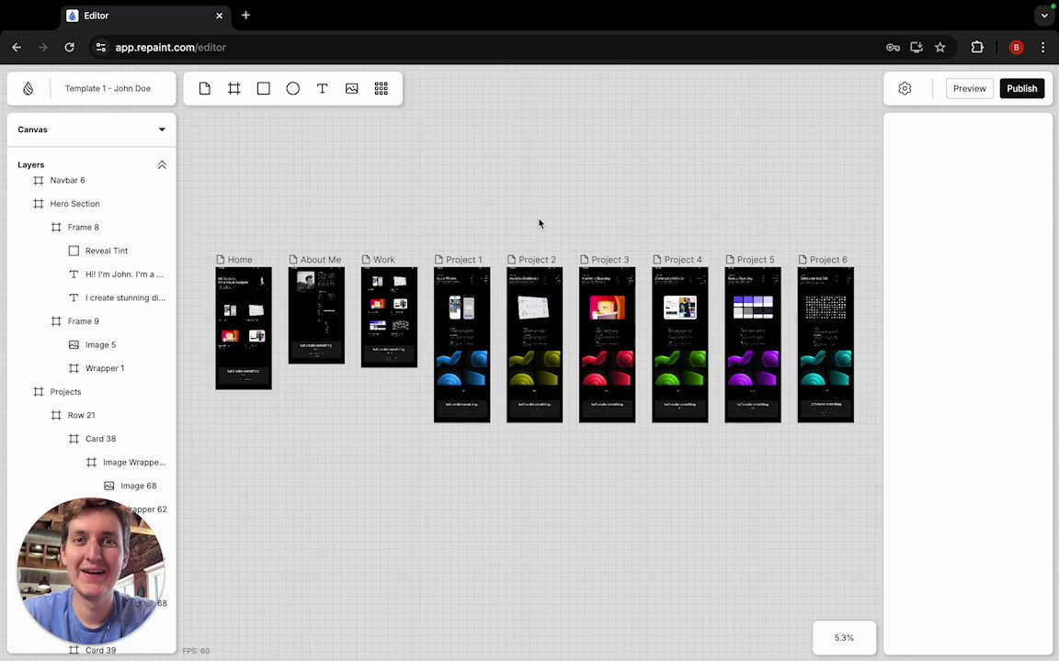Select the Navbar 6 layer

tap(67, 180)
